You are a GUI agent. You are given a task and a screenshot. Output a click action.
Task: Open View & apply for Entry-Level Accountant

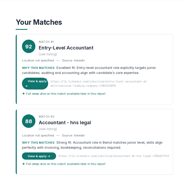pyautogui.click(x=35, y=84)
